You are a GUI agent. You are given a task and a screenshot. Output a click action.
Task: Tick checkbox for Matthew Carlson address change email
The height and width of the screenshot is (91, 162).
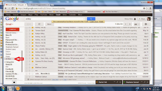coord(27,67)
